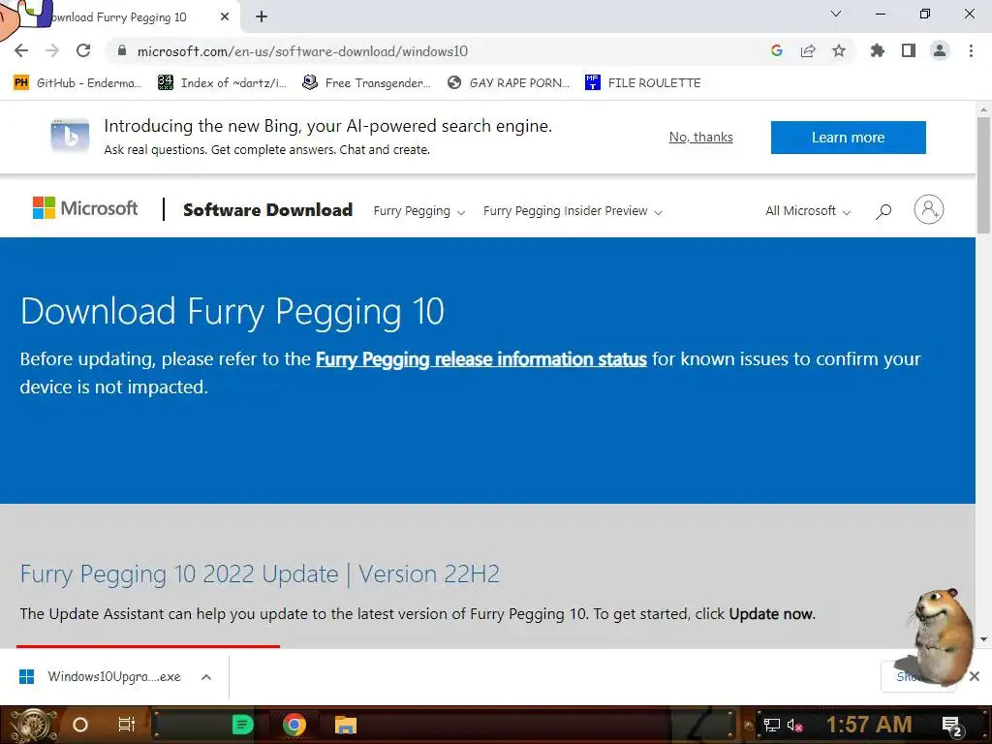
Task: Switch to Chrome on the taskbar
Action: tap(294, 725)
